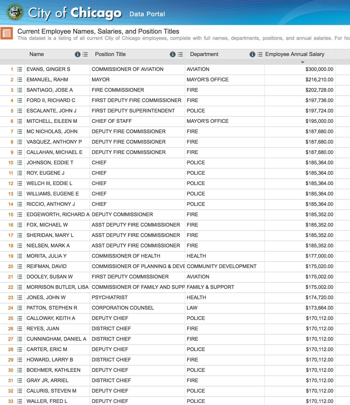Select the $216,210.00 salary cell
Image resolution: width=350 pixels, height=405 pixels.
pyautogui.click(x=300, y=80)
